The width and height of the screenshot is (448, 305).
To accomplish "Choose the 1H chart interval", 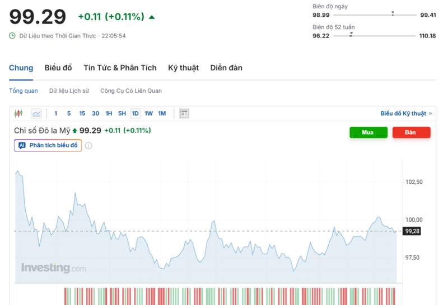I will click(x=109, y=113).
